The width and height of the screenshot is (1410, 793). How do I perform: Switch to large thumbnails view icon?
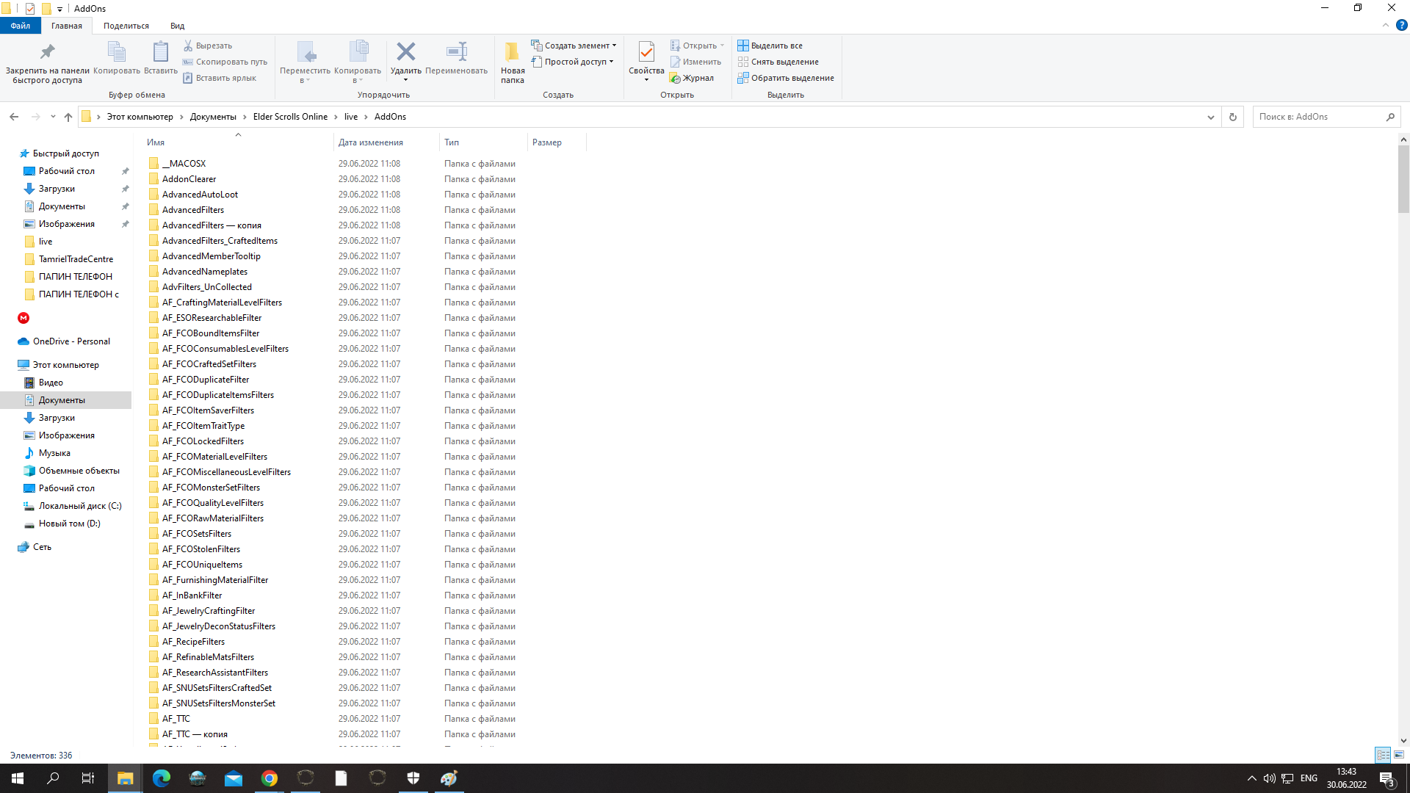click(x=1399, y=755)
